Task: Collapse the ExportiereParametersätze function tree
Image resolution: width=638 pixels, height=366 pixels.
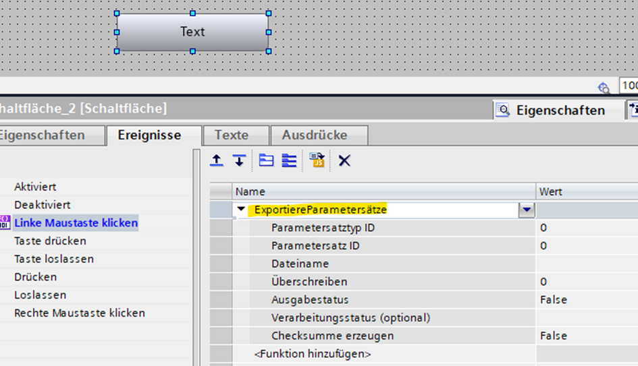Action: 241,209
